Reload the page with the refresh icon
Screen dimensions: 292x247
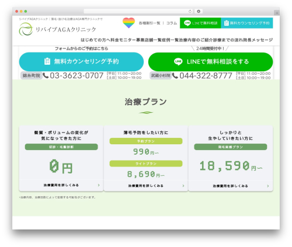(x=190, y=11)
